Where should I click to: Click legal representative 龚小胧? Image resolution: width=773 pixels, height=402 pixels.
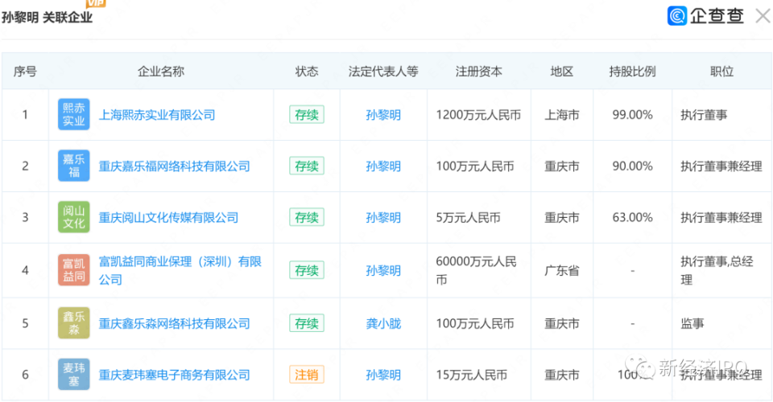pos(383,324)
